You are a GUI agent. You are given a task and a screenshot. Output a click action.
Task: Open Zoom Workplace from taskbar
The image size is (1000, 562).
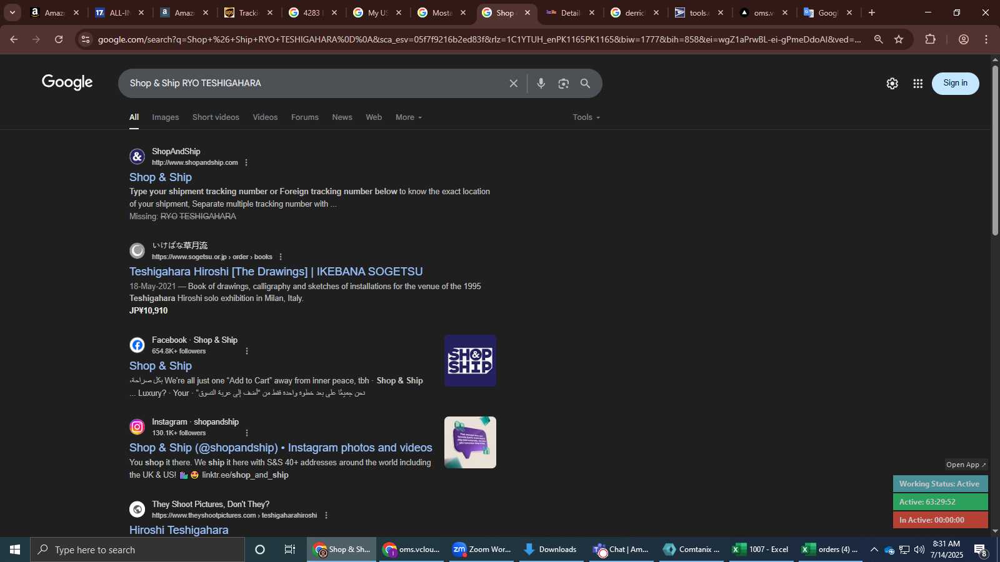(x=482, y=550)
